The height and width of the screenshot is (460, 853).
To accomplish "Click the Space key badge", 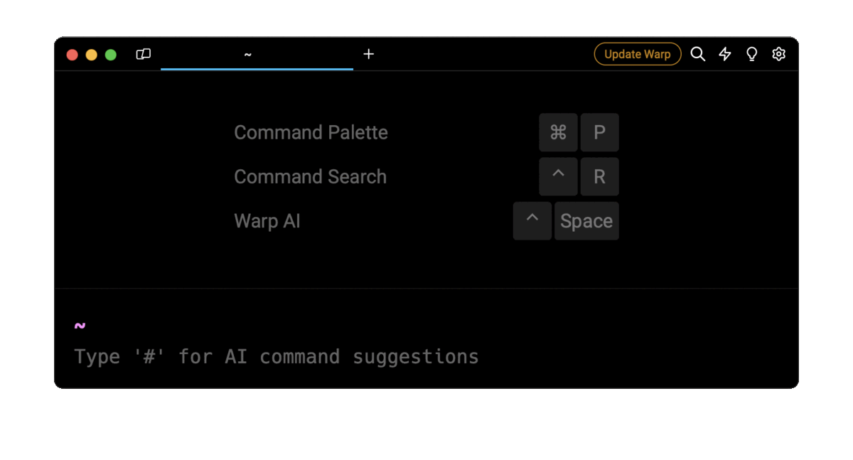I will click(586, 220).
